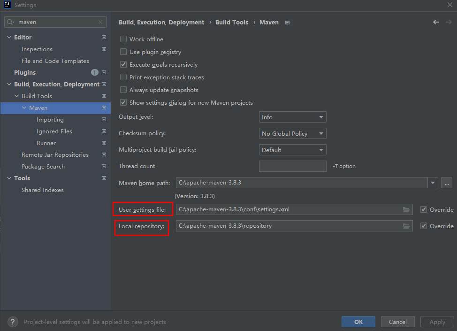Image resolution: width=457 pixels, height=331 pixels.
Task: Uncheck Override for User settings file
Action: tap(424, 209)
